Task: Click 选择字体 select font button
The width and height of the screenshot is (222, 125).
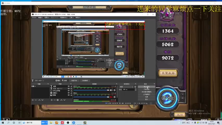Action: point(74,81)
